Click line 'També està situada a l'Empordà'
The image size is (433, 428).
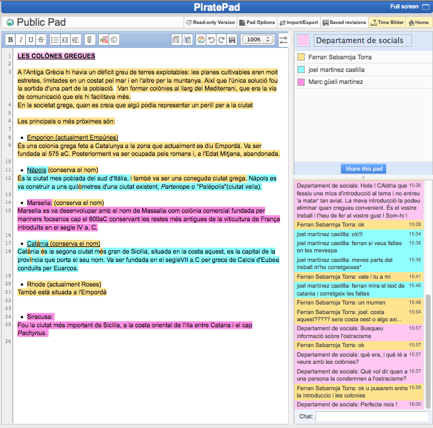point(62,293)
